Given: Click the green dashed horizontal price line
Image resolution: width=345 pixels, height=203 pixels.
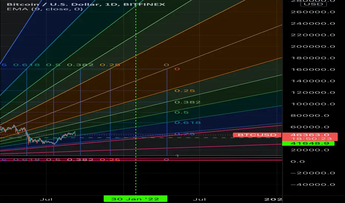Looking at the screenshot, I should pos(141,138).
